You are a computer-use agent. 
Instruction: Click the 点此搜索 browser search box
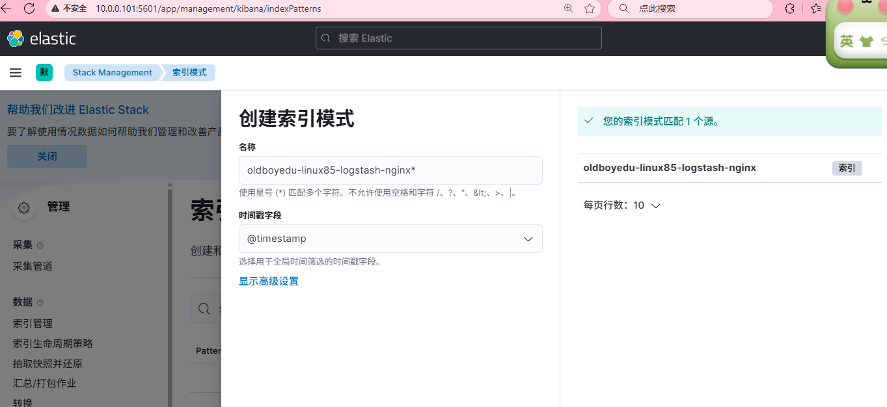(690, 8)
